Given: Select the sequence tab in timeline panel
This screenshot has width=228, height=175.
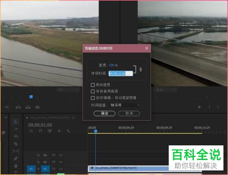Looking at the screenshot, I should tap(50, 118).
